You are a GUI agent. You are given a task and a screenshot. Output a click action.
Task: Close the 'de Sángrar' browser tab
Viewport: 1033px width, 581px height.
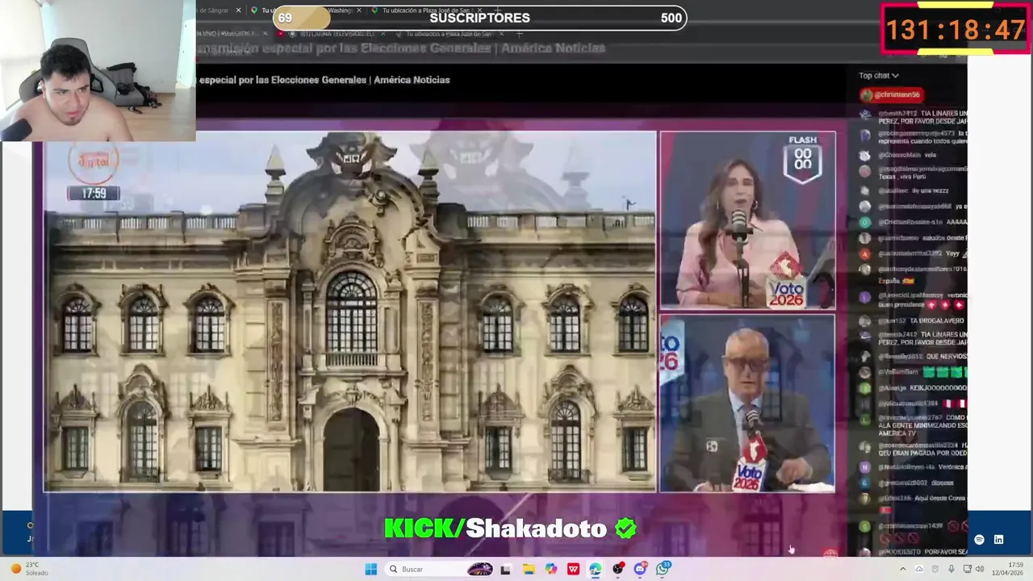pyautogui.click(x=238, y=10)
